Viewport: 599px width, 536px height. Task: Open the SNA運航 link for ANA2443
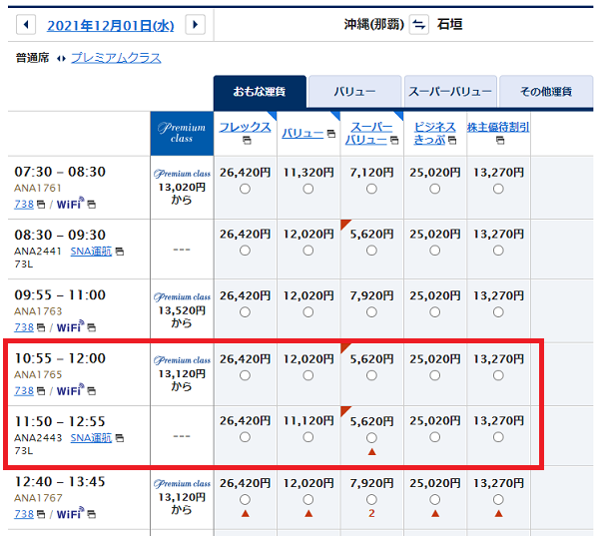pyautogui.click(x=91, y=438)
